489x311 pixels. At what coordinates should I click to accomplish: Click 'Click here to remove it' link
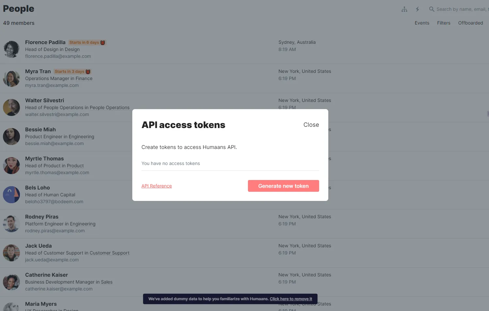[x=291, y=299]
